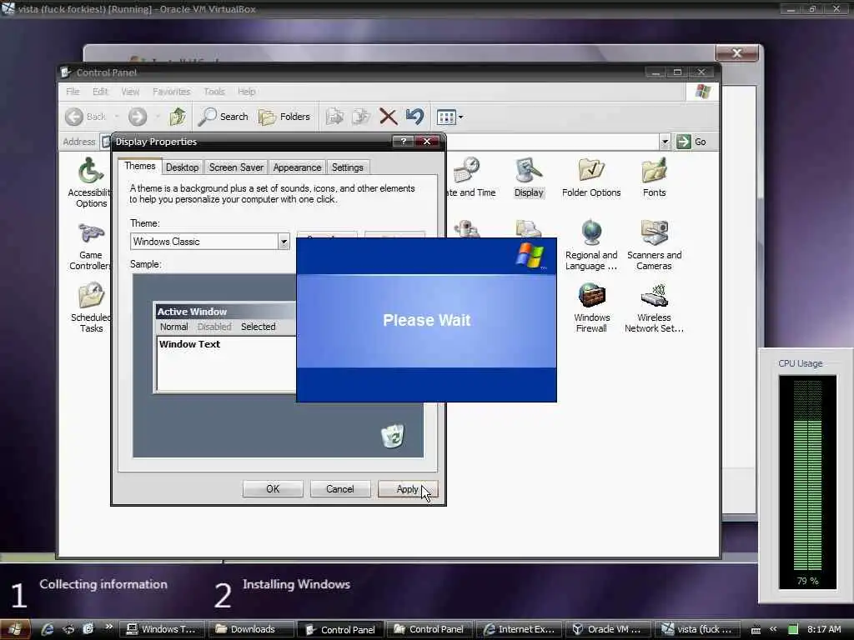The height and width of the screenshot is (640, 854).
Task: Switch to Oracle VM taskbar button
Action: tap(607, 629)
